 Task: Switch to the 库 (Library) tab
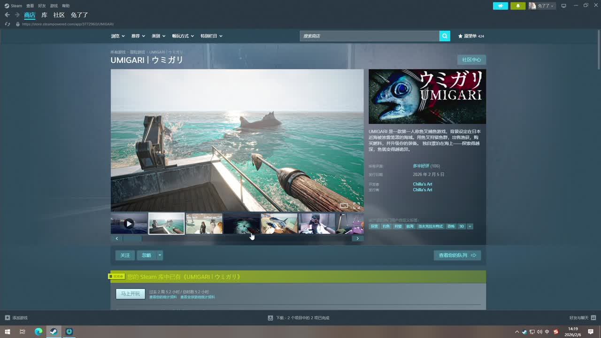click(44, 15)
